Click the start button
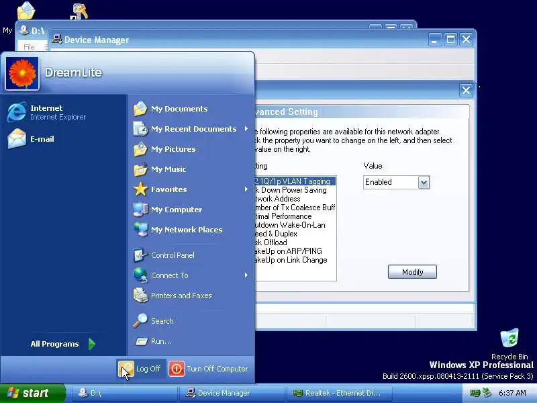The height and width of the screenshot is (403, 537). [x=33, y=393]
